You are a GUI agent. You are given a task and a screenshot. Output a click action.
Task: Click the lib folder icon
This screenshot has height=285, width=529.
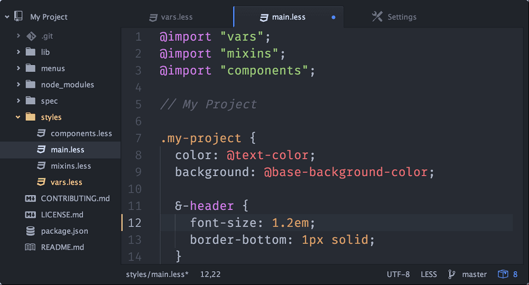tap(30, 52)
